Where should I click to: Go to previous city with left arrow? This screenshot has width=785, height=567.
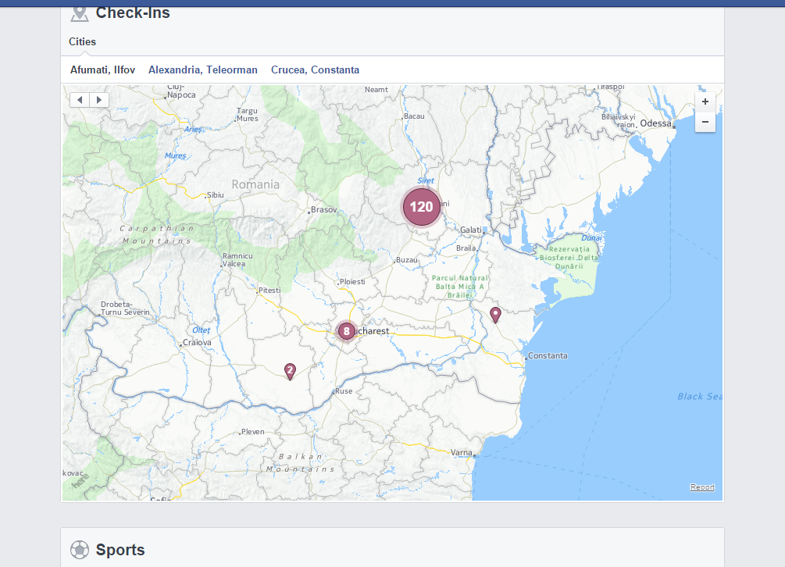pyautogui.click(x=80, y=100)
